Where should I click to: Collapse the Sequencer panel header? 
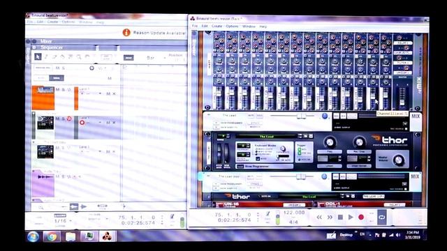coord(35,47)
